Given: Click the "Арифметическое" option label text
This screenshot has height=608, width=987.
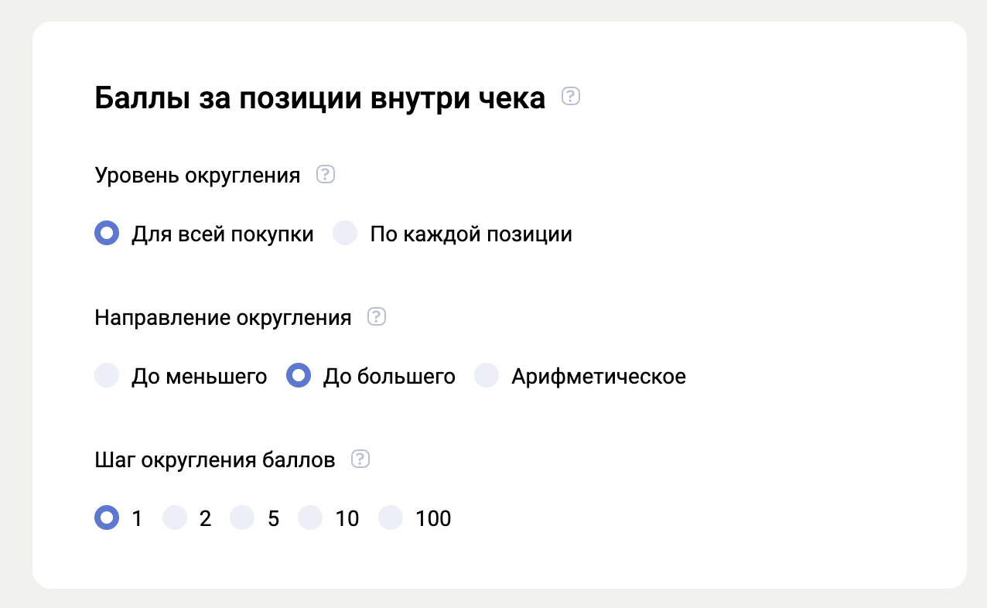Looking at the screenshot, I should 598,377.
